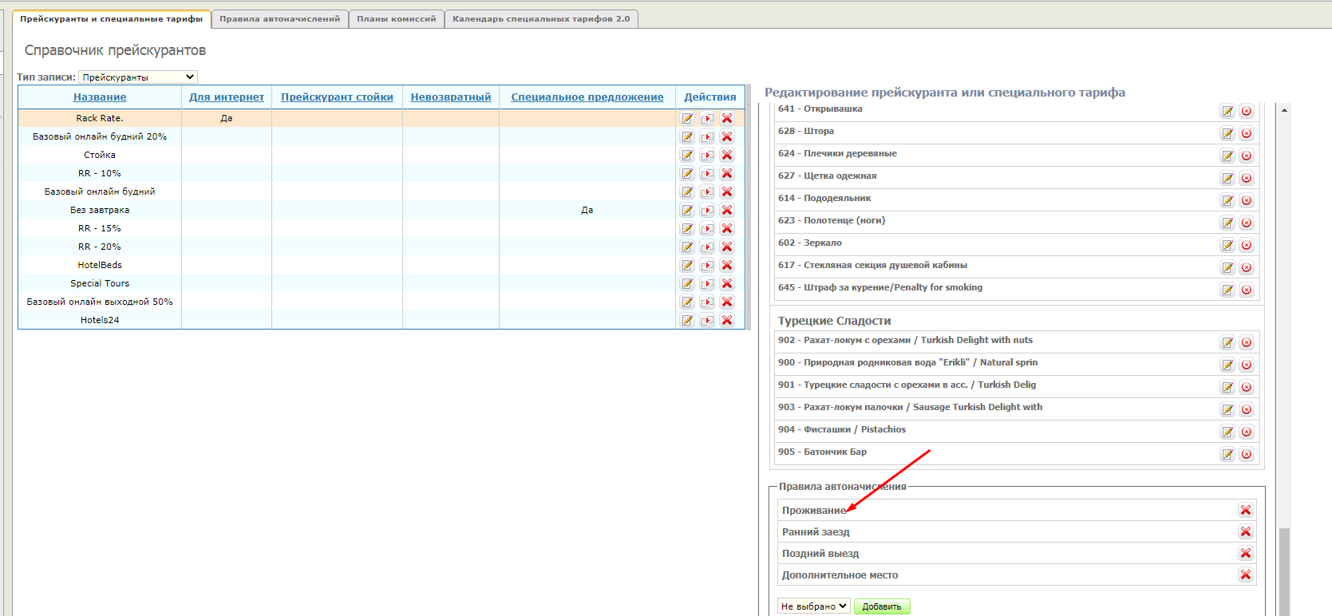This screenshot has width=1332, height=616.
Task: Delete the Hotels24 price list row
Action: click(727, 320)
